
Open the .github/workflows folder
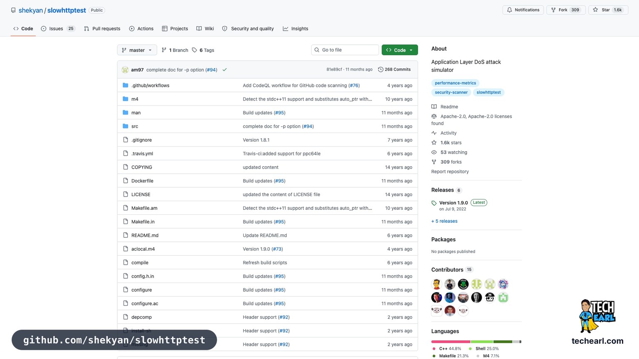(x=150, y=86)
